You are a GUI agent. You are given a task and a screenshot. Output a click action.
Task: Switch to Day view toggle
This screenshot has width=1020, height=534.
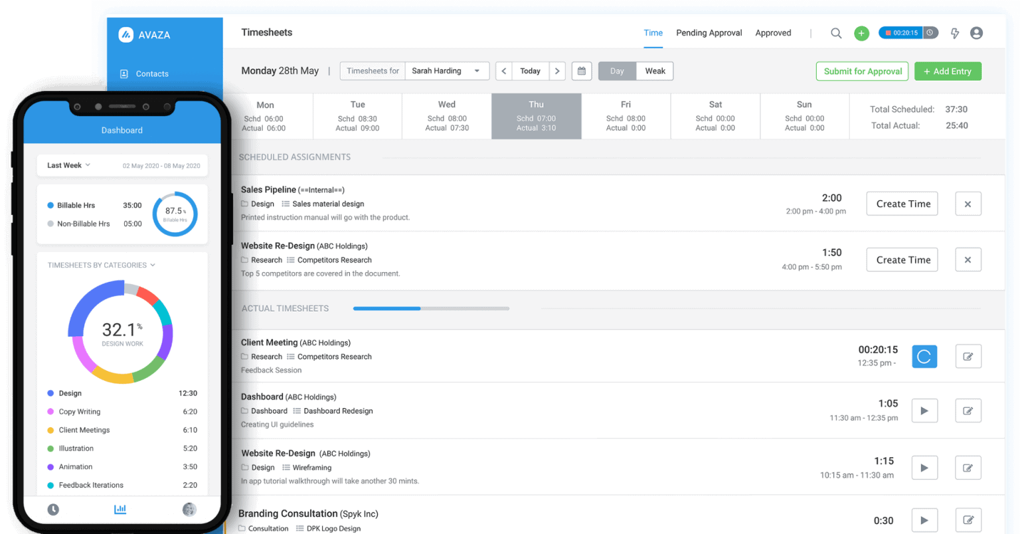pos(617,71)
